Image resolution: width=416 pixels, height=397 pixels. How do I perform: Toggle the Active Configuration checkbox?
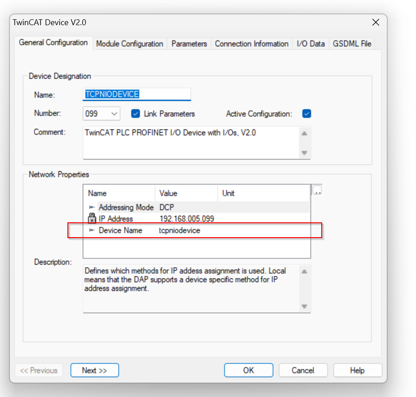[x=306, y=114]
